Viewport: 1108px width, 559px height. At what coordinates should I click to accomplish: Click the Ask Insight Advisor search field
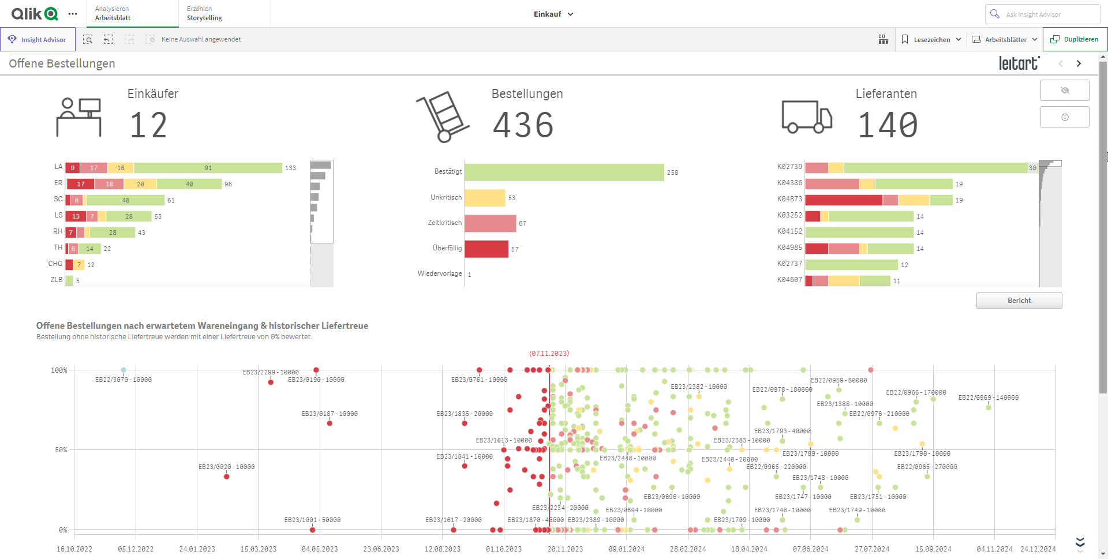pos(1043,14)
